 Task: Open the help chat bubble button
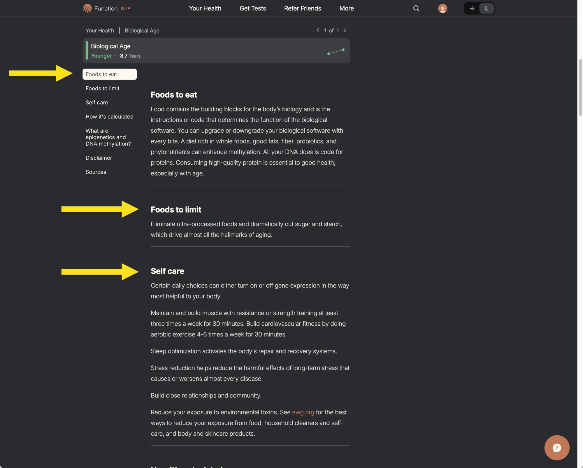[x=556, y=448]
